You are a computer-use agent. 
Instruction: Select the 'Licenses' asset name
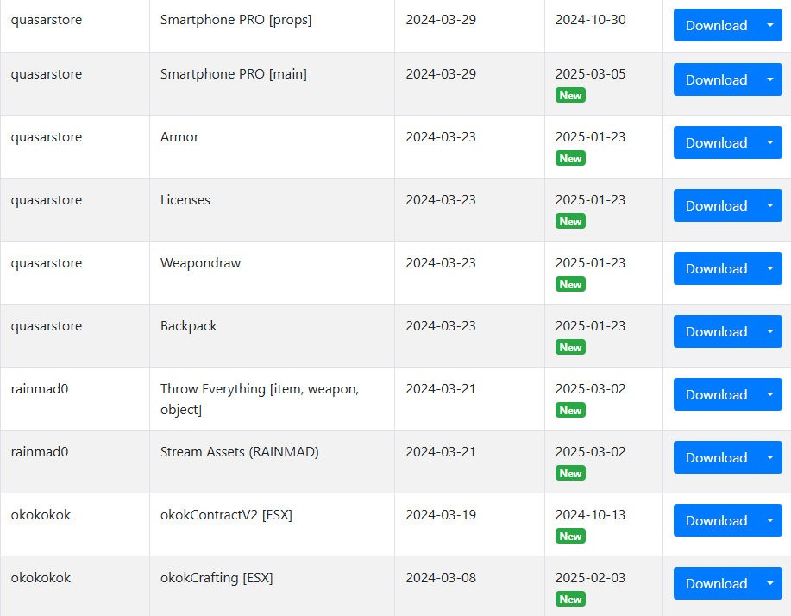185,200
